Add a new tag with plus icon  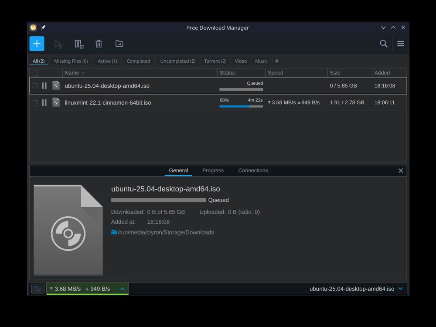277,61
